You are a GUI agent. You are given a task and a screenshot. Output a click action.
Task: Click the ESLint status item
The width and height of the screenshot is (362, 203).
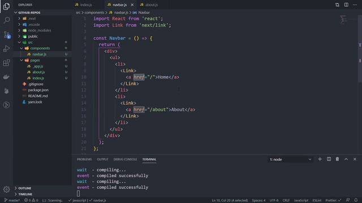pyautogui.click(x=317, y=200)
